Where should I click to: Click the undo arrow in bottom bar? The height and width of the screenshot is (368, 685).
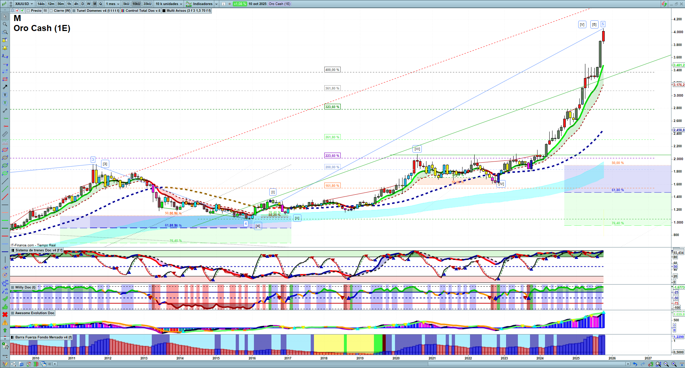635,364
